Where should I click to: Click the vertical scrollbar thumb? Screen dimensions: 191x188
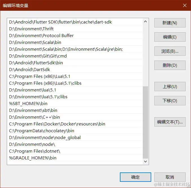tap(145, 122)
